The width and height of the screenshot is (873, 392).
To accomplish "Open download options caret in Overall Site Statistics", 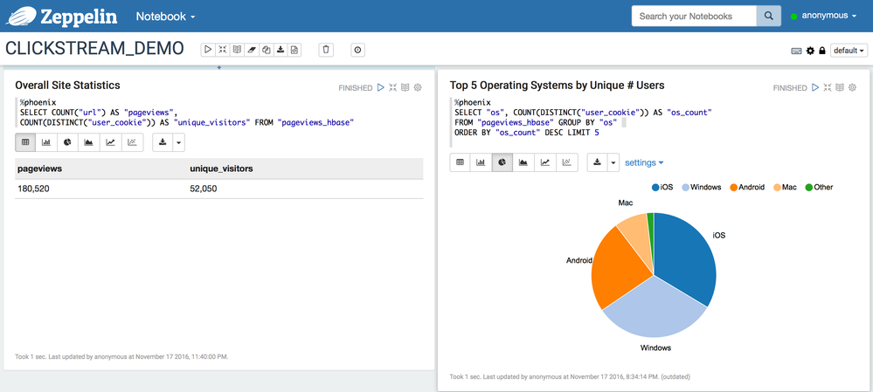I will [179, 142].
